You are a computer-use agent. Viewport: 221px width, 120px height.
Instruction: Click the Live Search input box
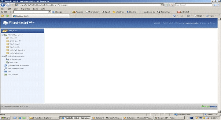pos(194,5)
